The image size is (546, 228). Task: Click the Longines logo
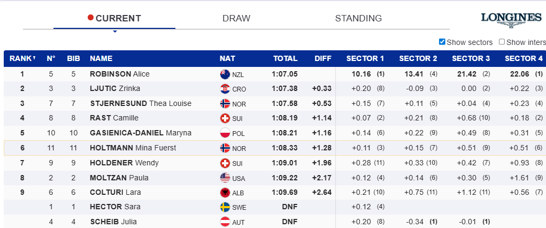tap(511, 19)
